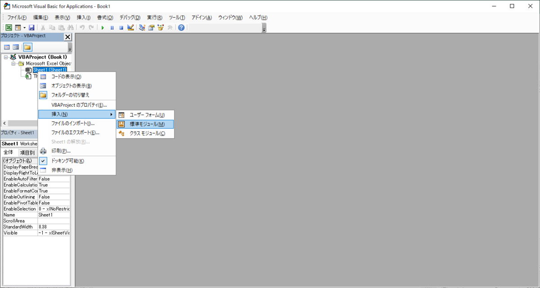Switch to Microsoft Excel view icon
This screenshot has height=288, width=540.
tap(9, 27)
